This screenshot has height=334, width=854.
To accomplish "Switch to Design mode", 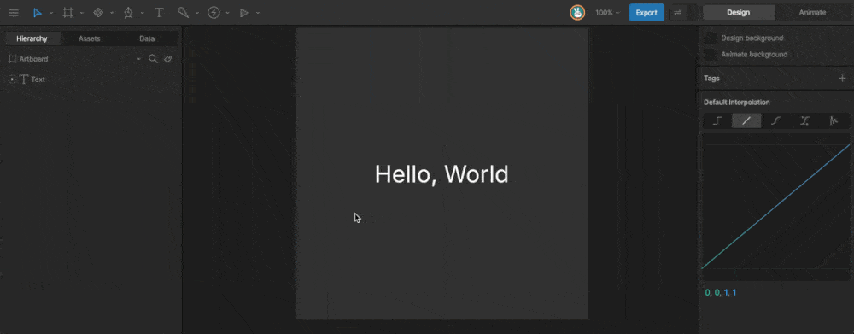I will (739, 13).
